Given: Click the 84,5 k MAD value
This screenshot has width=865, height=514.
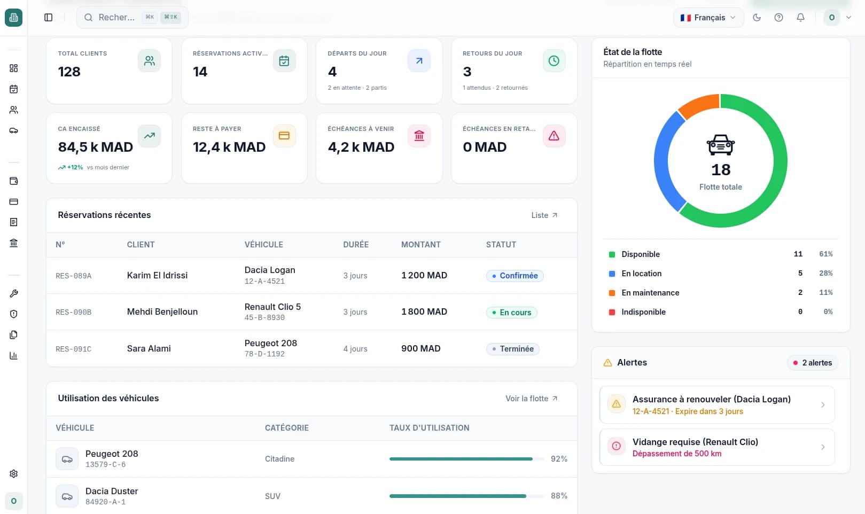Looking at the screenshot, I should coord(96,147).
